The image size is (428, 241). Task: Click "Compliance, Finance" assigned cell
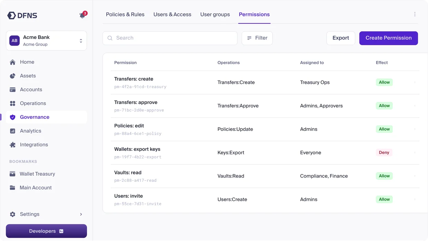coord(324,176)
